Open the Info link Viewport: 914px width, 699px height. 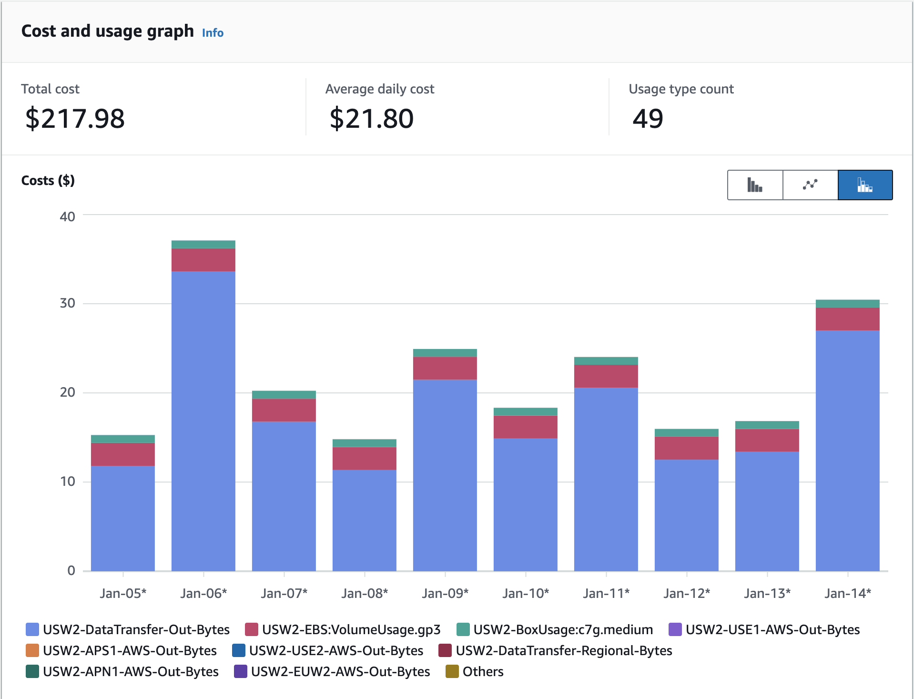point(212,32)
